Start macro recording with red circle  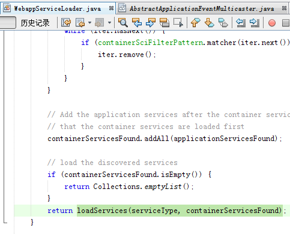pos(272,23)
